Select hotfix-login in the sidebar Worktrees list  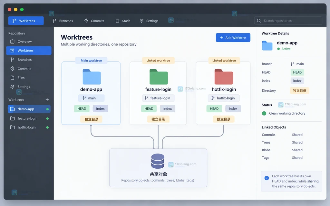pyautogui.click(x=29, y=127)
